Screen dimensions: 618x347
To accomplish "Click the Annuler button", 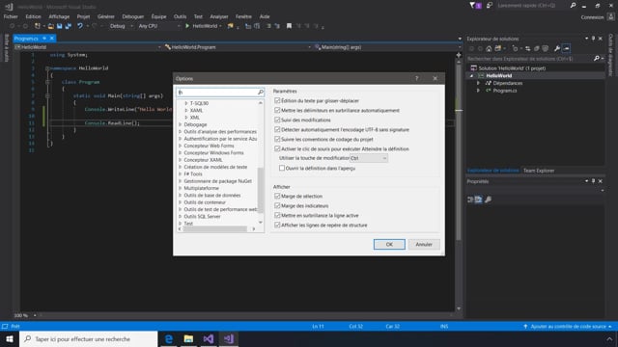I will pyautogui.click(x=424, y=244).
